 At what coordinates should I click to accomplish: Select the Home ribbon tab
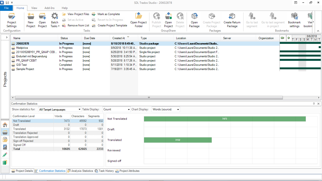20,8
